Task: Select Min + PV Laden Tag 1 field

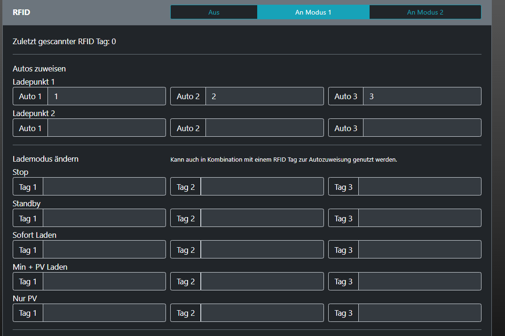Action: (104, 281)
